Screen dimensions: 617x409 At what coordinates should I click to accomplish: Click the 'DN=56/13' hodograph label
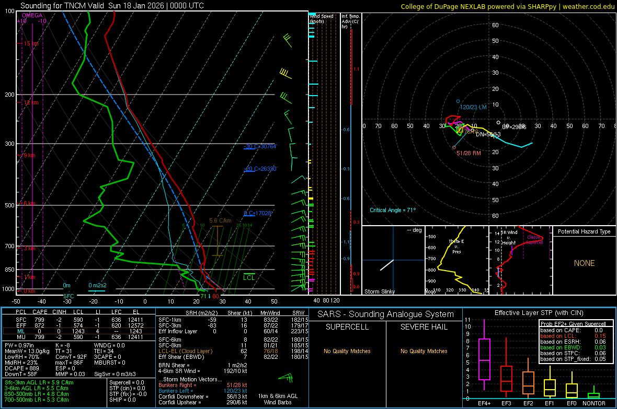coord(488,134)
